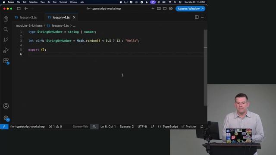Click Ln 6, Col 1 indicator

(108, 127)
